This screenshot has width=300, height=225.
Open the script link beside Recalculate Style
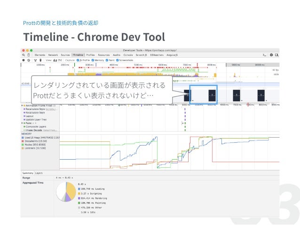coord(51,109)
